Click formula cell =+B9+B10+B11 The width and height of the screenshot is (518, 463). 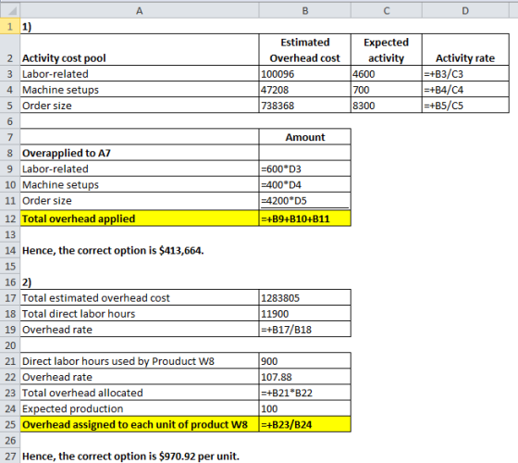pyautogui.click(x=305, y=219)
